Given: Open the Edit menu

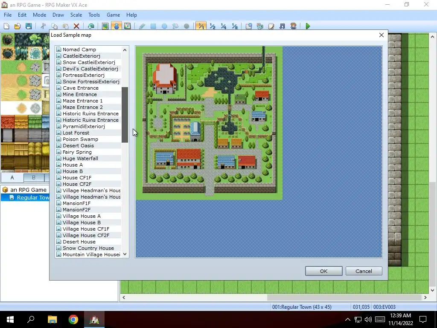Looking at the screenshot, I should pos(22,15).
